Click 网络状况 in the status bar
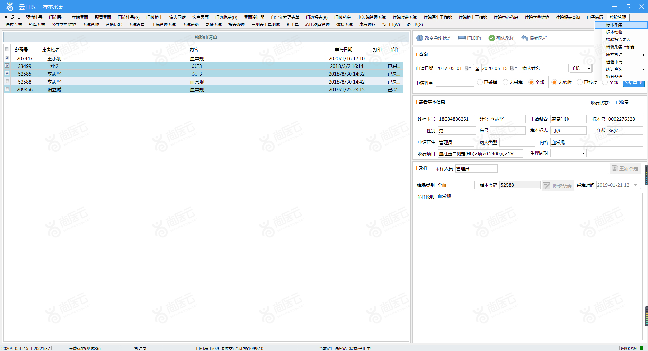This screenshot has height=351, width=648. (x=629, y=348)
